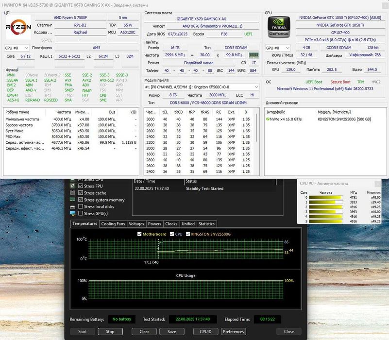Uncheck the KINGSTON SNV2S500G graph checkbox
The height and width of the screenshot is (340, 389).
point(188,234)
